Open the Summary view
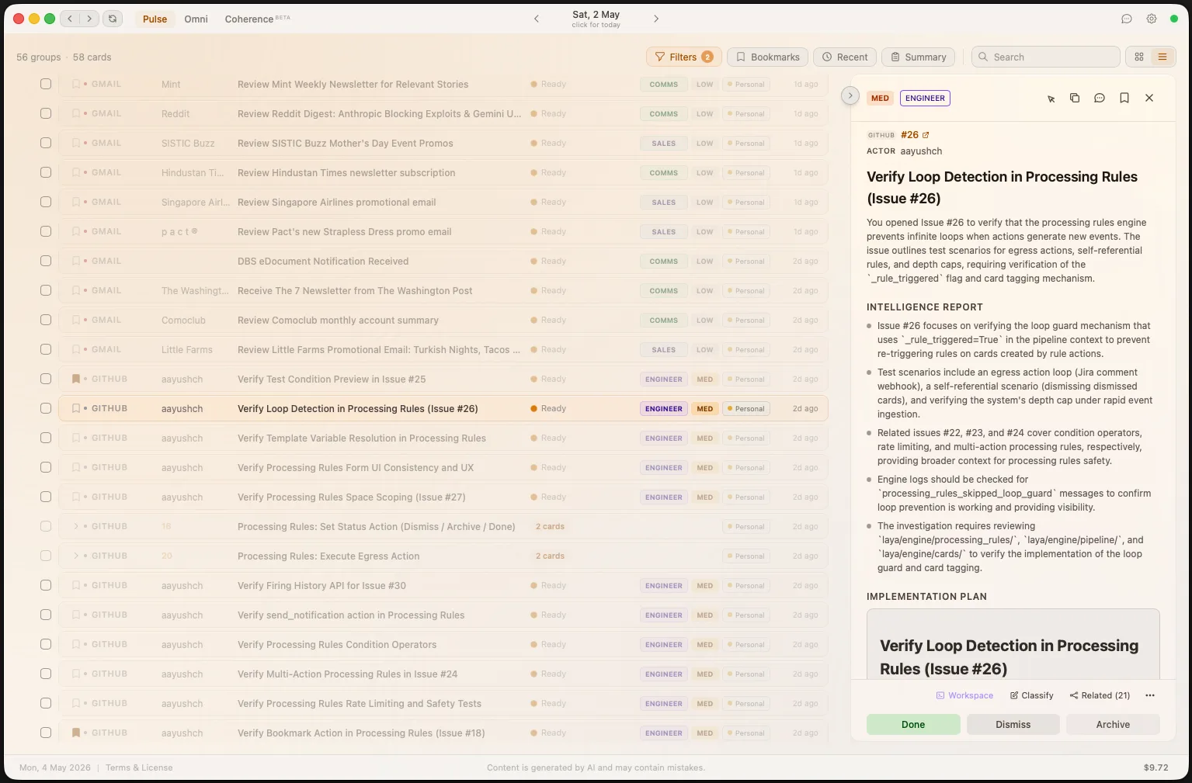This screenshot has height=783, width=1192. pyautogui.click(x=918, y=57)
